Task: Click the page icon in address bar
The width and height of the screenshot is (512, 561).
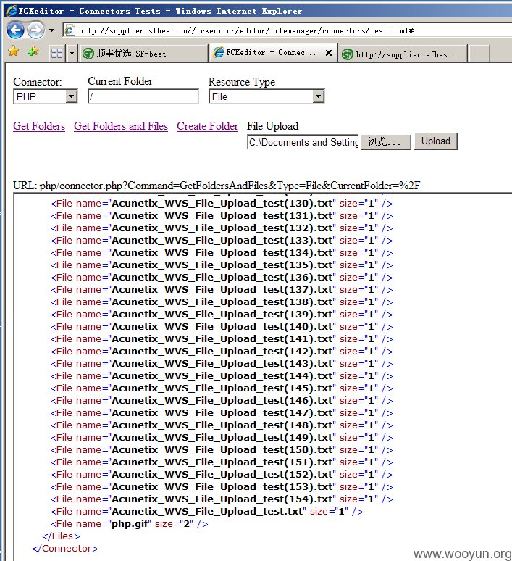Action: [x=70, y=30]
